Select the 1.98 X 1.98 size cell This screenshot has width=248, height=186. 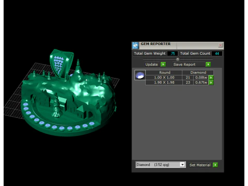164,83
